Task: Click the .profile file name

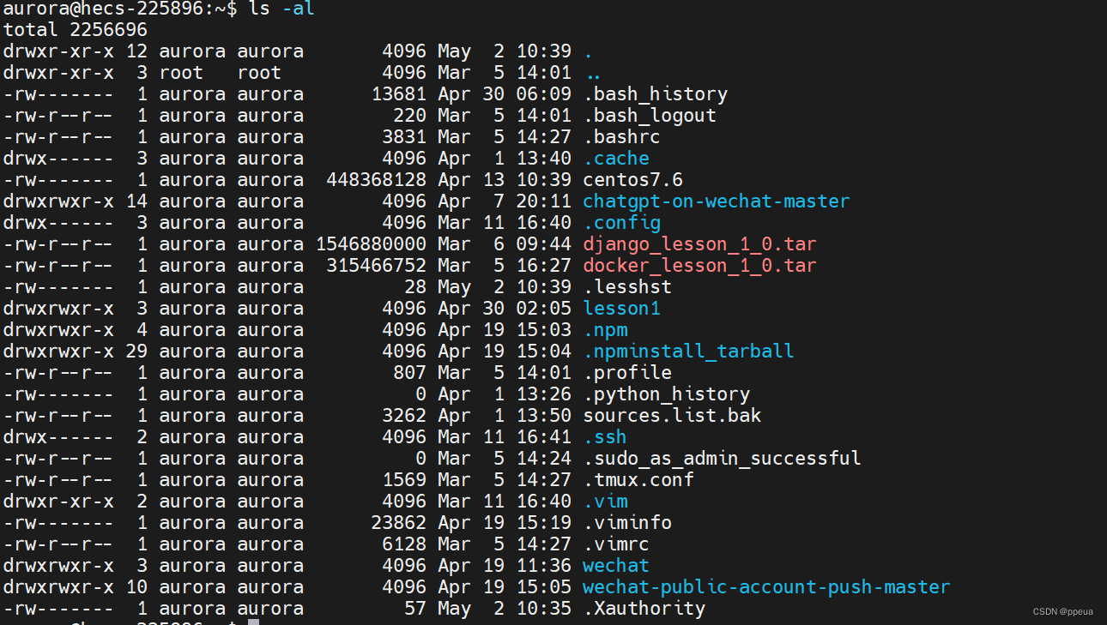Action: (x=627, y=373)
